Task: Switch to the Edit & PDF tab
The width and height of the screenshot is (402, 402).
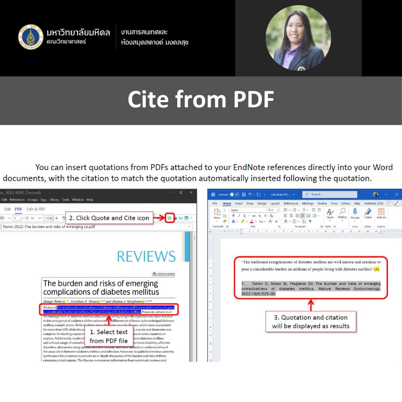Action: point(36,209)
